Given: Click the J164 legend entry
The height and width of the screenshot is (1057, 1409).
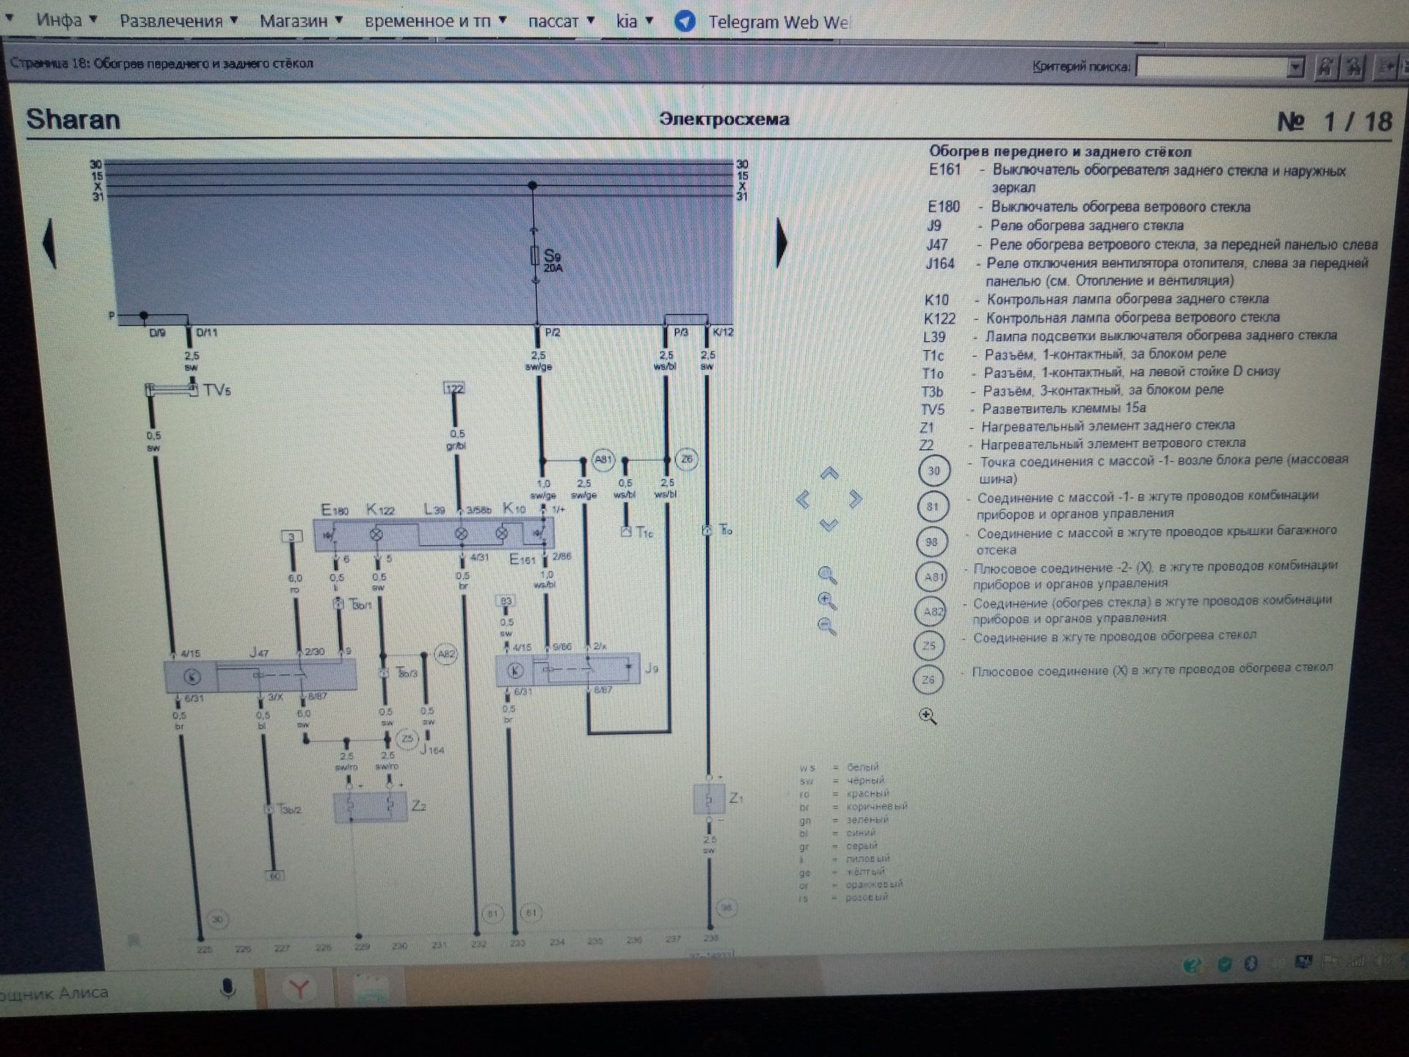Looking at the screenshot, I should (1146, 272).
